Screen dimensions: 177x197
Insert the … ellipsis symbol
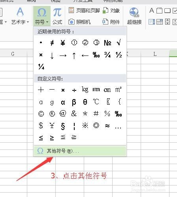(118, 128)
